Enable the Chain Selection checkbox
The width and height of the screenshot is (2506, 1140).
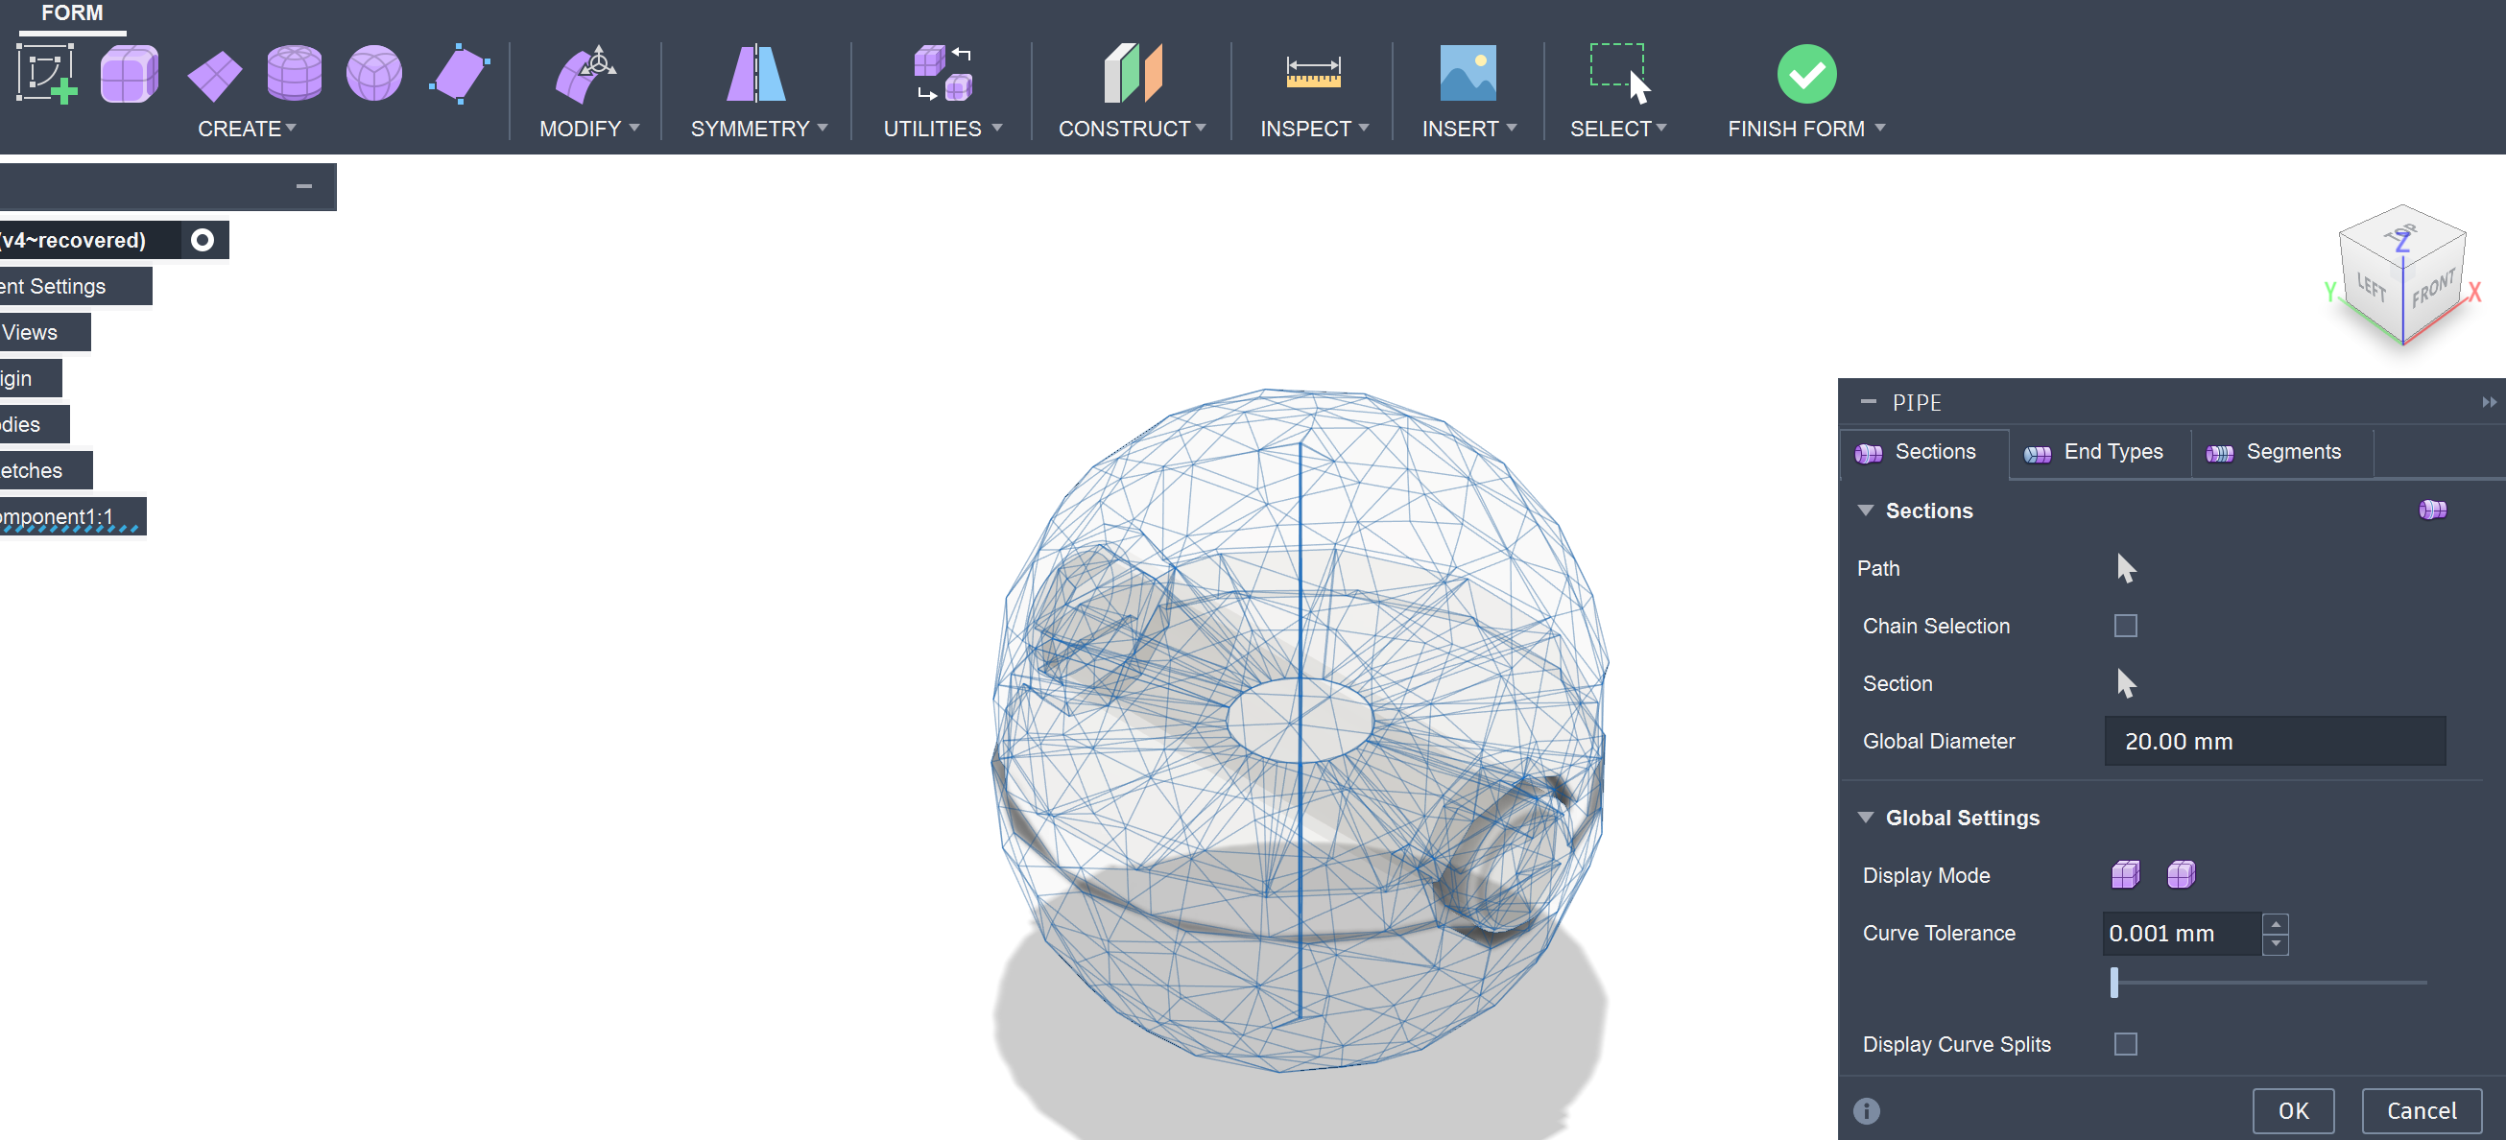(2125, 626)
